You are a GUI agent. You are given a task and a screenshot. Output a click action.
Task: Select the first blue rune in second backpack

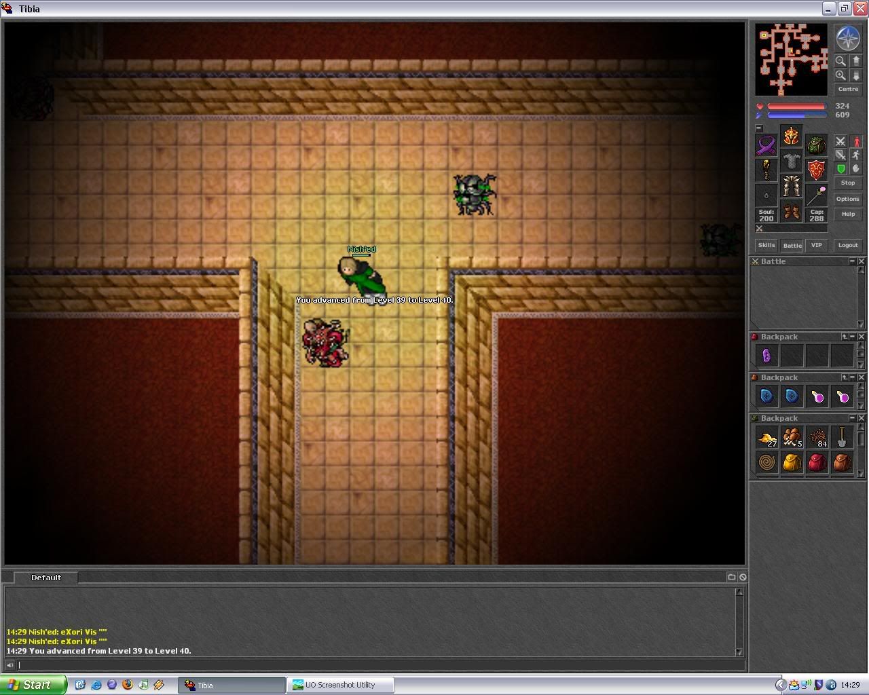(766, 396)
